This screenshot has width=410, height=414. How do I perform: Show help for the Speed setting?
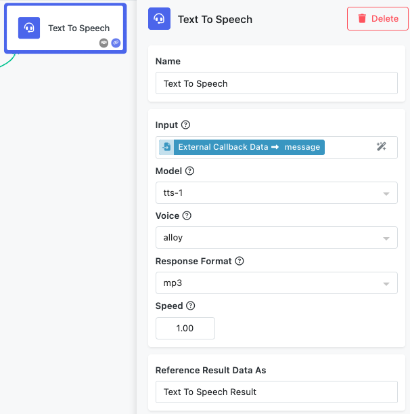190,306
